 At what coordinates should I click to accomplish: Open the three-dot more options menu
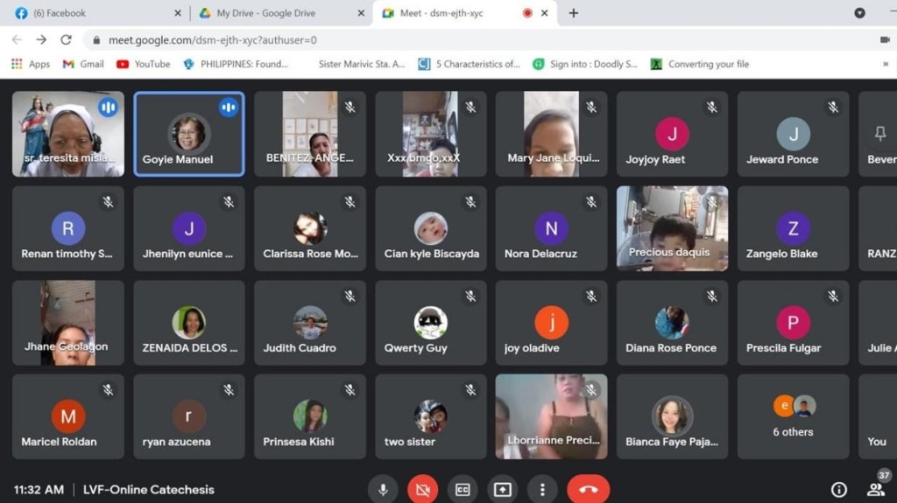click(x=543, y=490)
